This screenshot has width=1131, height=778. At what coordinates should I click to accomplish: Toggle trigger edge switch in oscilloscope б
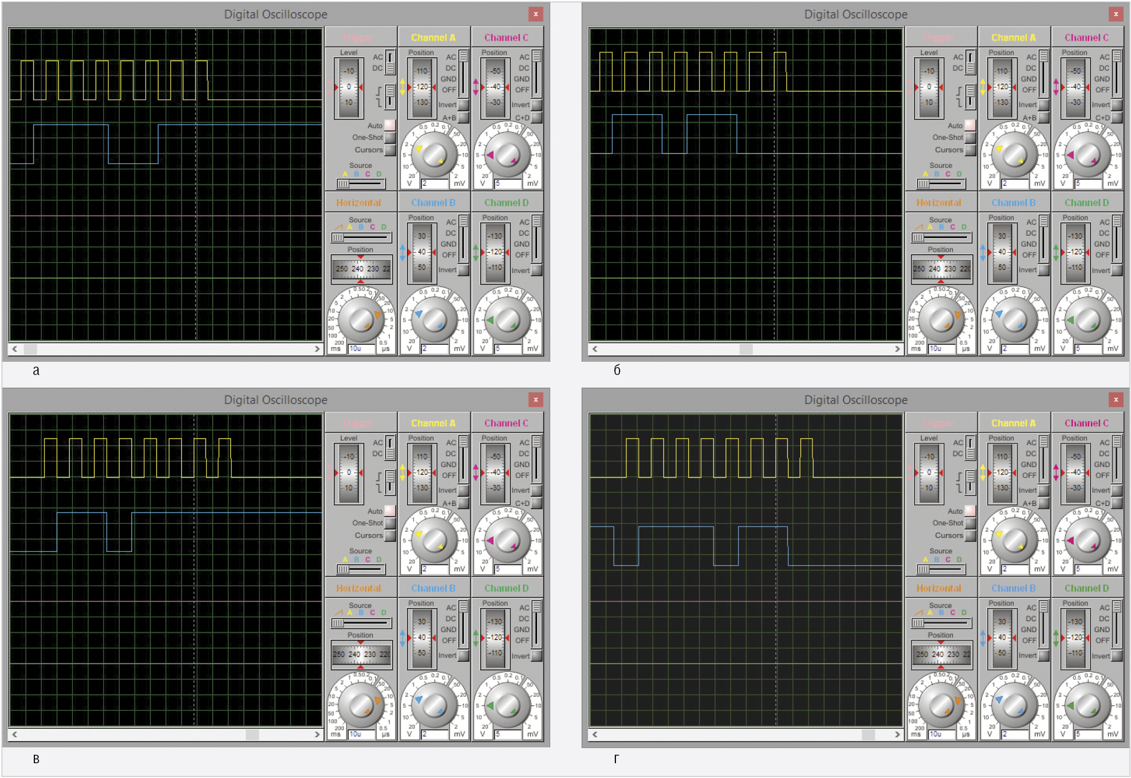coord(970,97)
